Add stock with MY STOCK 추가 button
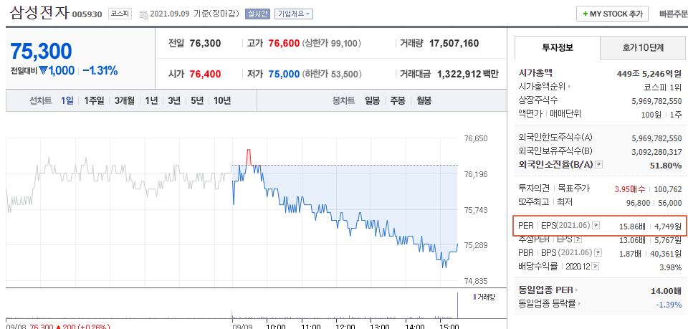688x329 pixels. pyautogui.click(x=612, y=14)
